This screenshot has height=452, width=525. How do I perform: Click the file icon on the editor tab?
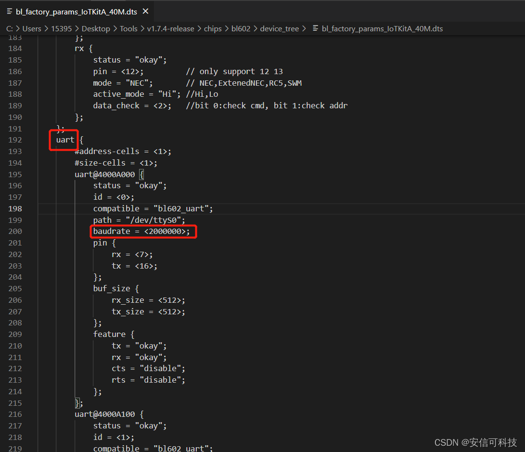pyautogui.click(x=9, y=12)
